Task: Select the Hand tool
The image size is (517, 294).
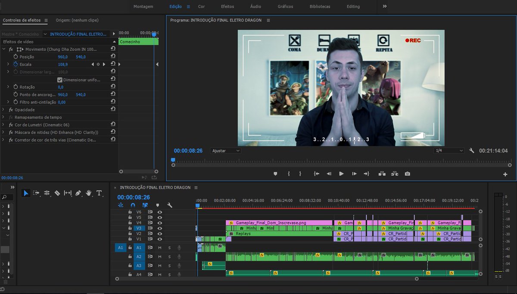Action: click(x=89, y=193)
